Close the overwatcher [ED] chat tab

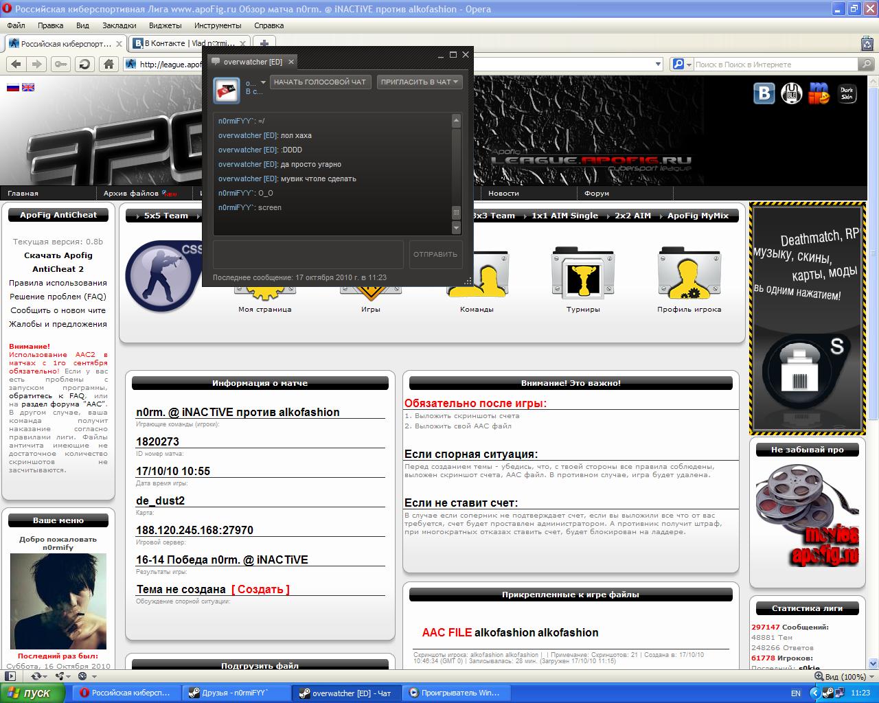[290, 62]
